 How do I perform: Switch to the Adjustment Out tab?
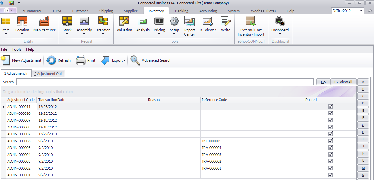[x=48, y=74]
